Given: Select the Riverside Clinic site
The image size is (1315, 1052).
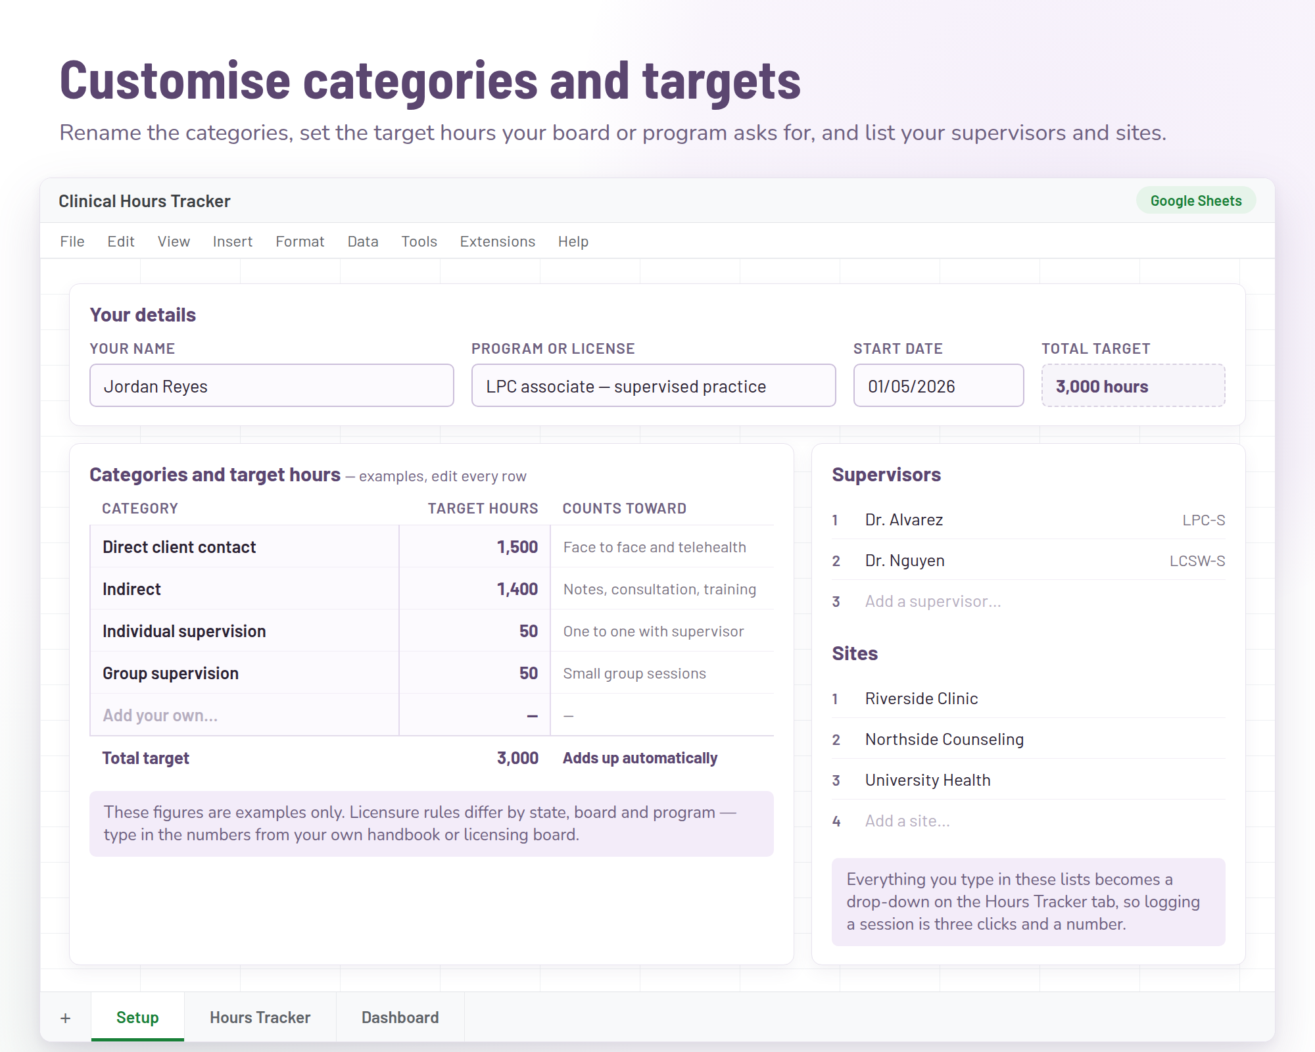Looking at the screenshot, I should click(x=1028, y=699).
